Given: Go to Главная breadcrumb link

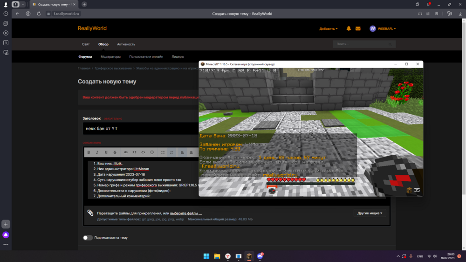Looking at the screenshot, I should tap(84, 69).
